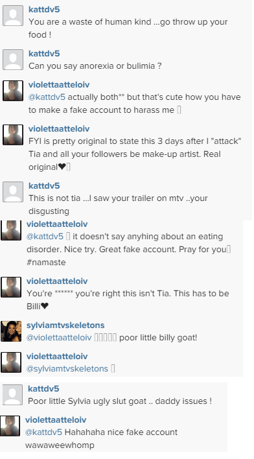
Task: Click kattdv5 avatar next to anorexia comment
Action: [13, 60]
